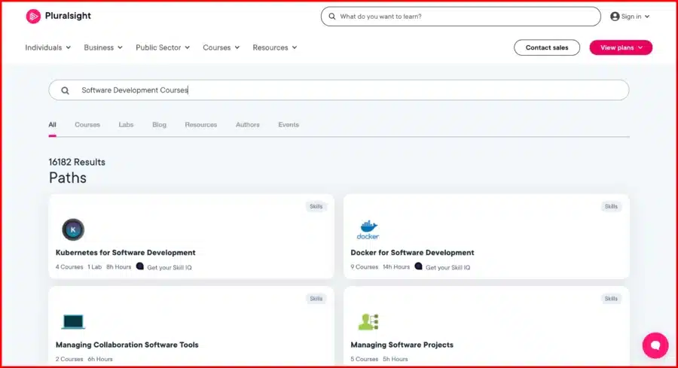Click '14h Hours' on the Docker card
Image resolution: width=678 pixels, height=368 pixels.
(396, 267)
